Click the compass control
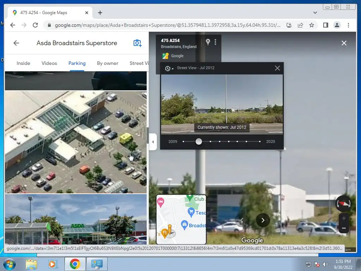Image resolution: width=361 pixels, height=271 pixels. [343, 204]
